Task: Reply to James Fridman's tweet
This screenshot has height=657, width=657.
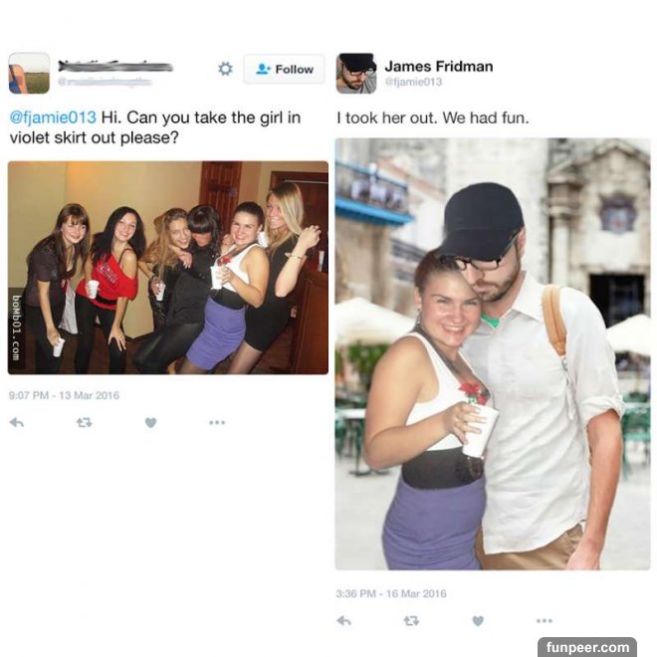Action: point(344,620)
